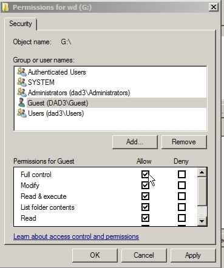Click the Modify permission label
The image size is (224, 268).
30,186
